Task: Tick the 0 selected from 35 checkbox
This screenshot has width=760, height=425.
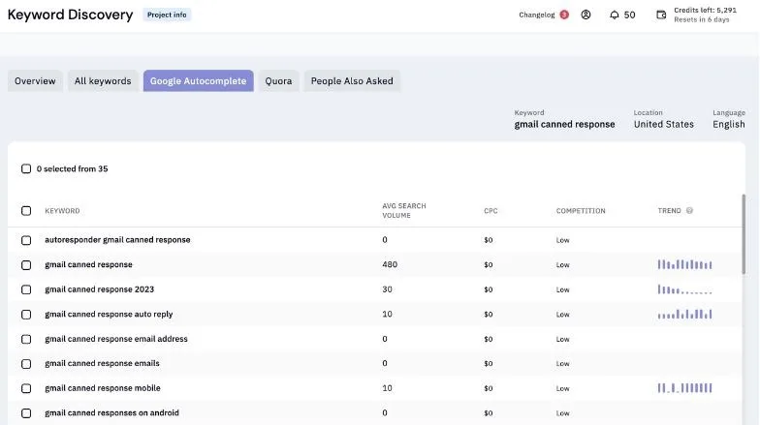Action: [26, 168]
